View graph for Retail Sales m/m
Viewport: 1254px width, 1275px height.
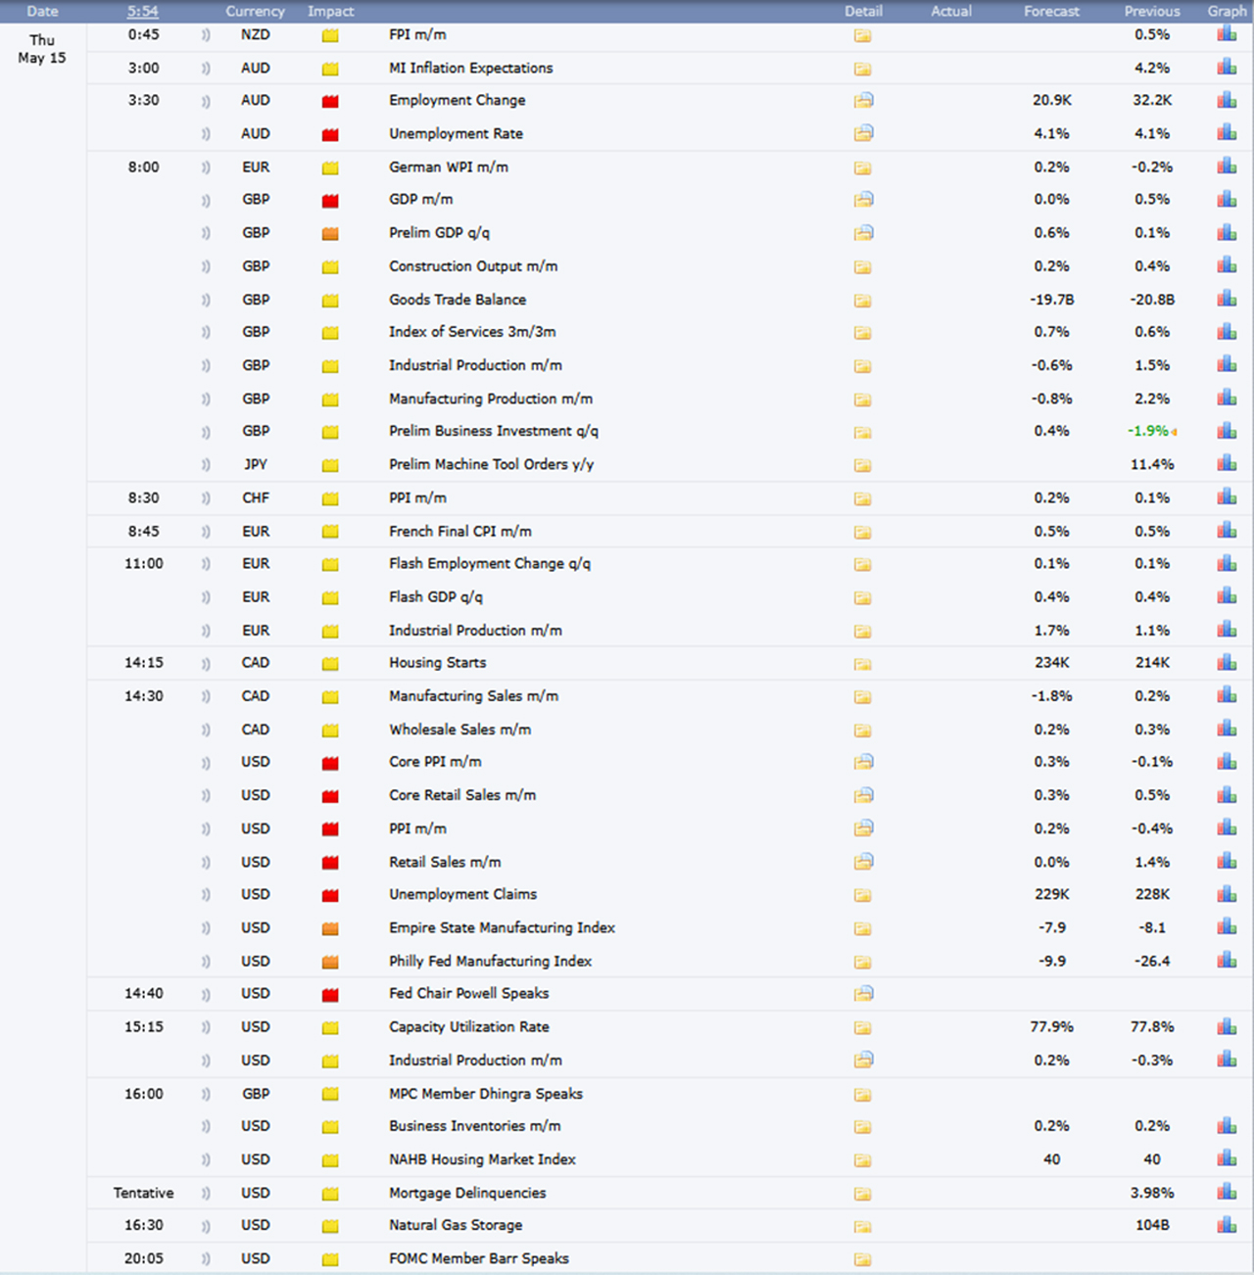point(1227,862)
